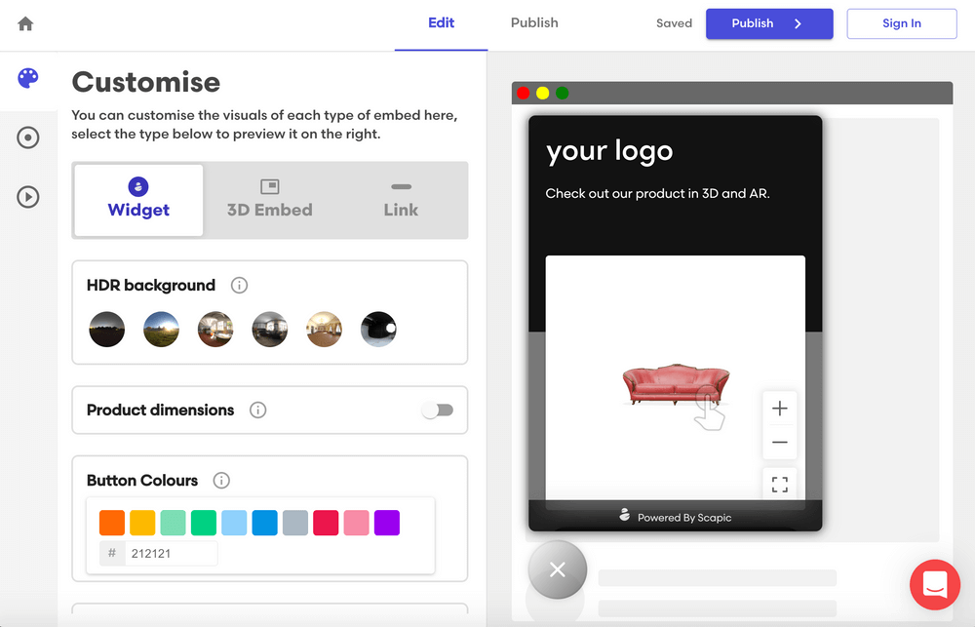Zoom out using the minus icon on the preview
975x627 pixels.
[x=779, y=442]
